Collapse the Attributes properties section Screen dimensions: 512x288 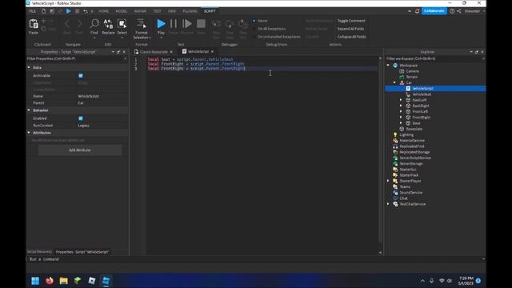tap(29, 133)
